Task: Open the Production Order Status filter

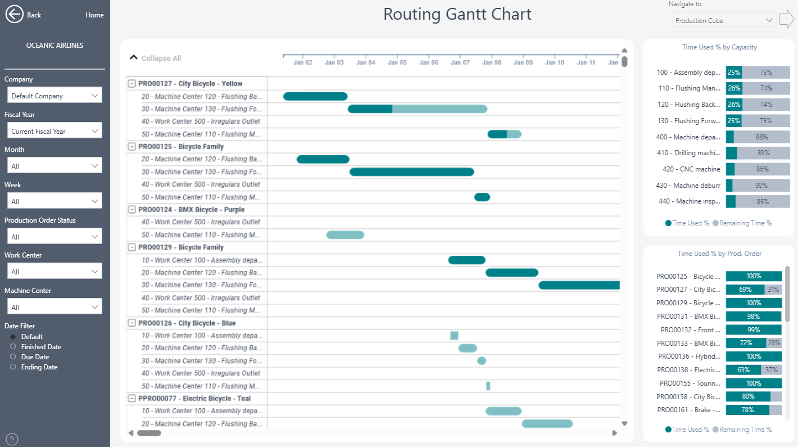Action: click(55, 237)
